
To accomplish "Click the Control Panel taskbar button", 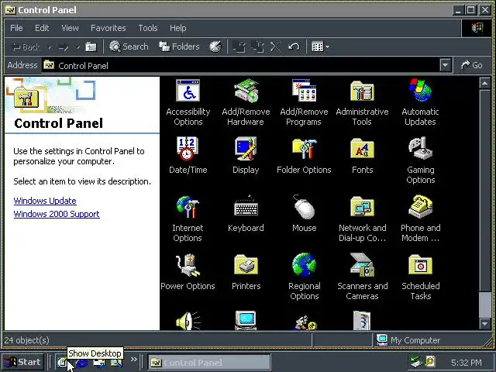I will (x=209, y=362).
